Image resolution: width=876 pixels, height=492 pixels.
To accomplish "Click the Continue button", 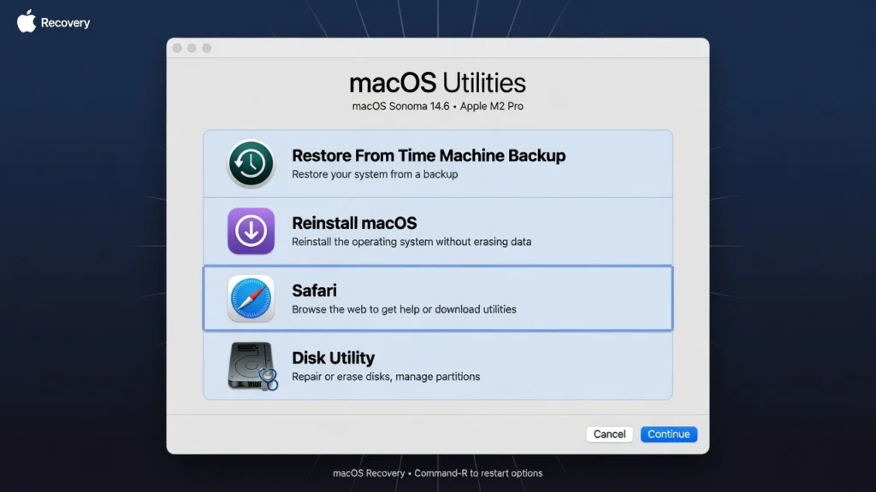I will click(x=669, y=434).
